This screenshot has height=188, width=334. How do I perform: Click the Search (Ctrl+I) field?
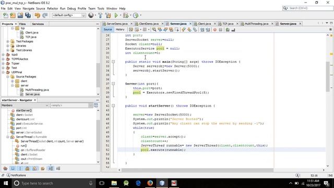[308, 8]
